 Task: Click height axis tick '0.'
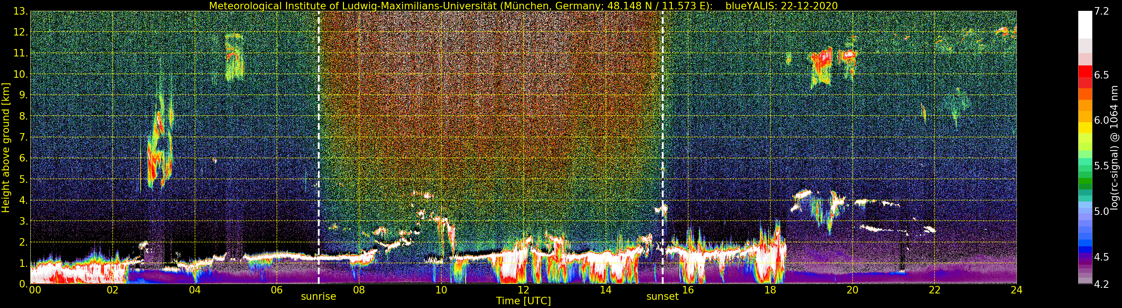[23, 284]
